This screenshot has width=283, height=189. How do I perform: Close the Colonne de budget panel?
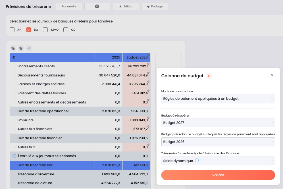tap(272, 75)
